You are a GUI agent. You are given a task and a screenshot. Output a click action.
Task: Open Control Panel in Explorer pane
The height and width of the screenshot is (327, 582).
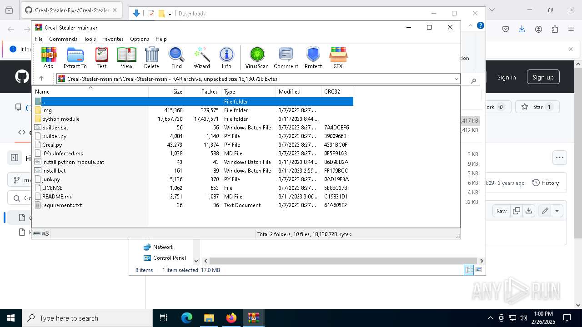coord(165,258)
